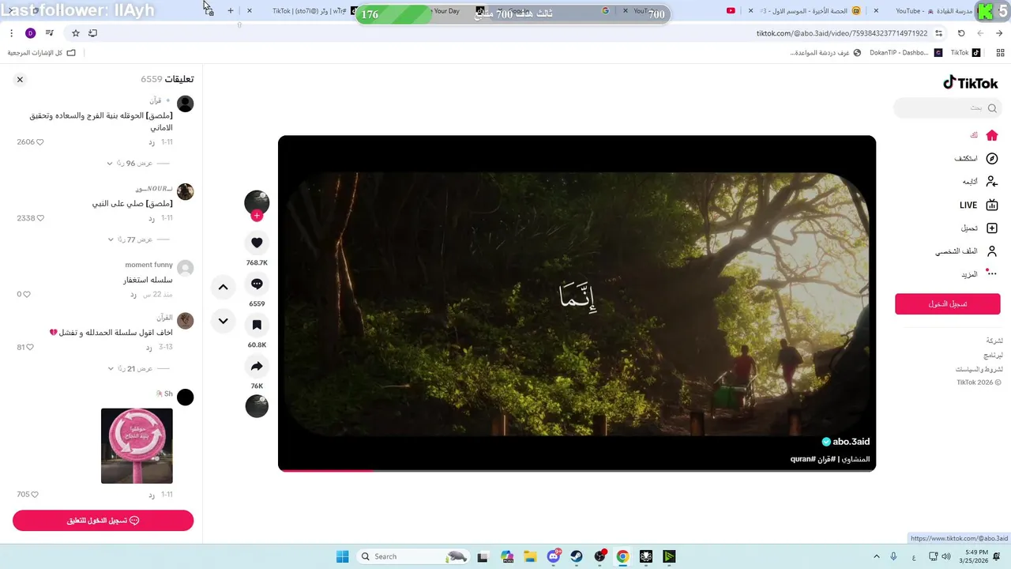
Task: Show hidden system tray icons
Action: pyautogui.click(x=876, y=556)
